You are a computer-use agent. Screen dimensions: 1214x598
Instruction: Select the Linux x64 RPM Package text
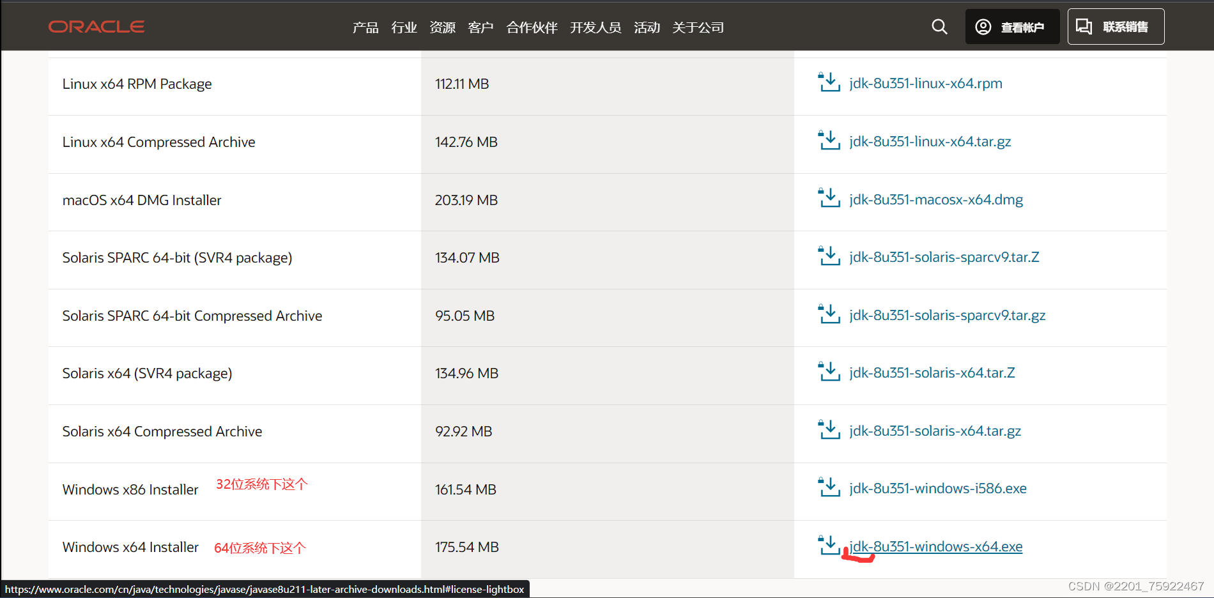[x=137, y=84]
